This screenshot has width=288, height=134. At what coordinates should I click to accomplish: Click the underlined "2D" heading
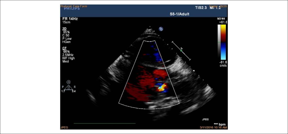65,29
